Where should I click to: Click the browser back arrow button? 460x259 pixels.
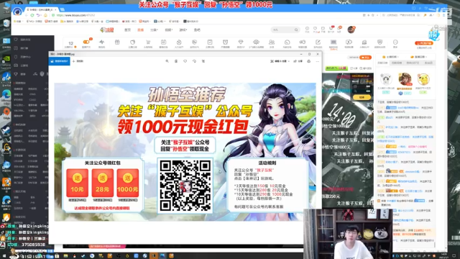26,15
